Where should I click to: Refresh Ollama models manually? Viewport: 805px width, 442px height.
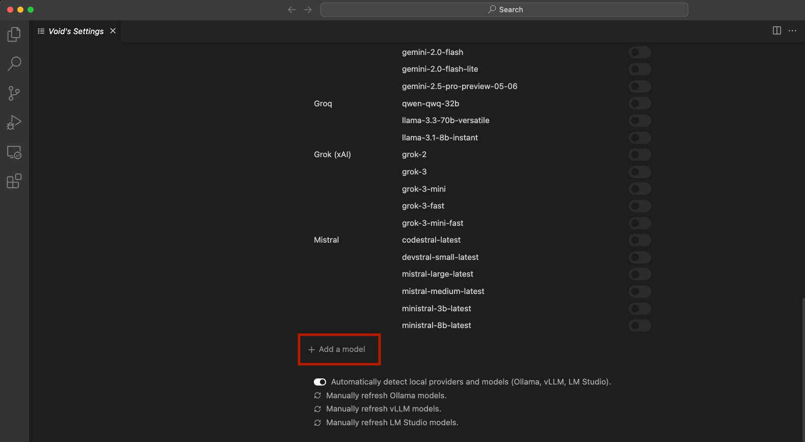[380, 396]
